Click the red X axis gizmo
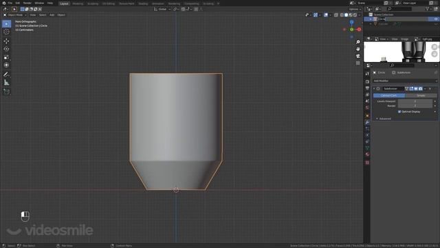Screen dimensions: 440x248 [359, 29]
